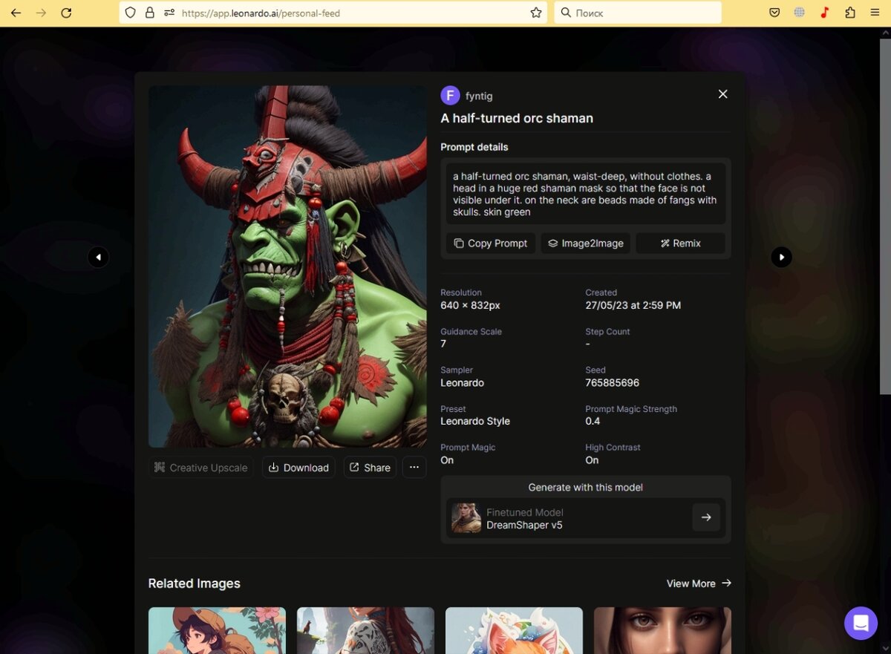Open the DreamShaper v5 model thumbnail
Image resolution: width=891 pixels, height=654 pixels.
pos(466,517)
